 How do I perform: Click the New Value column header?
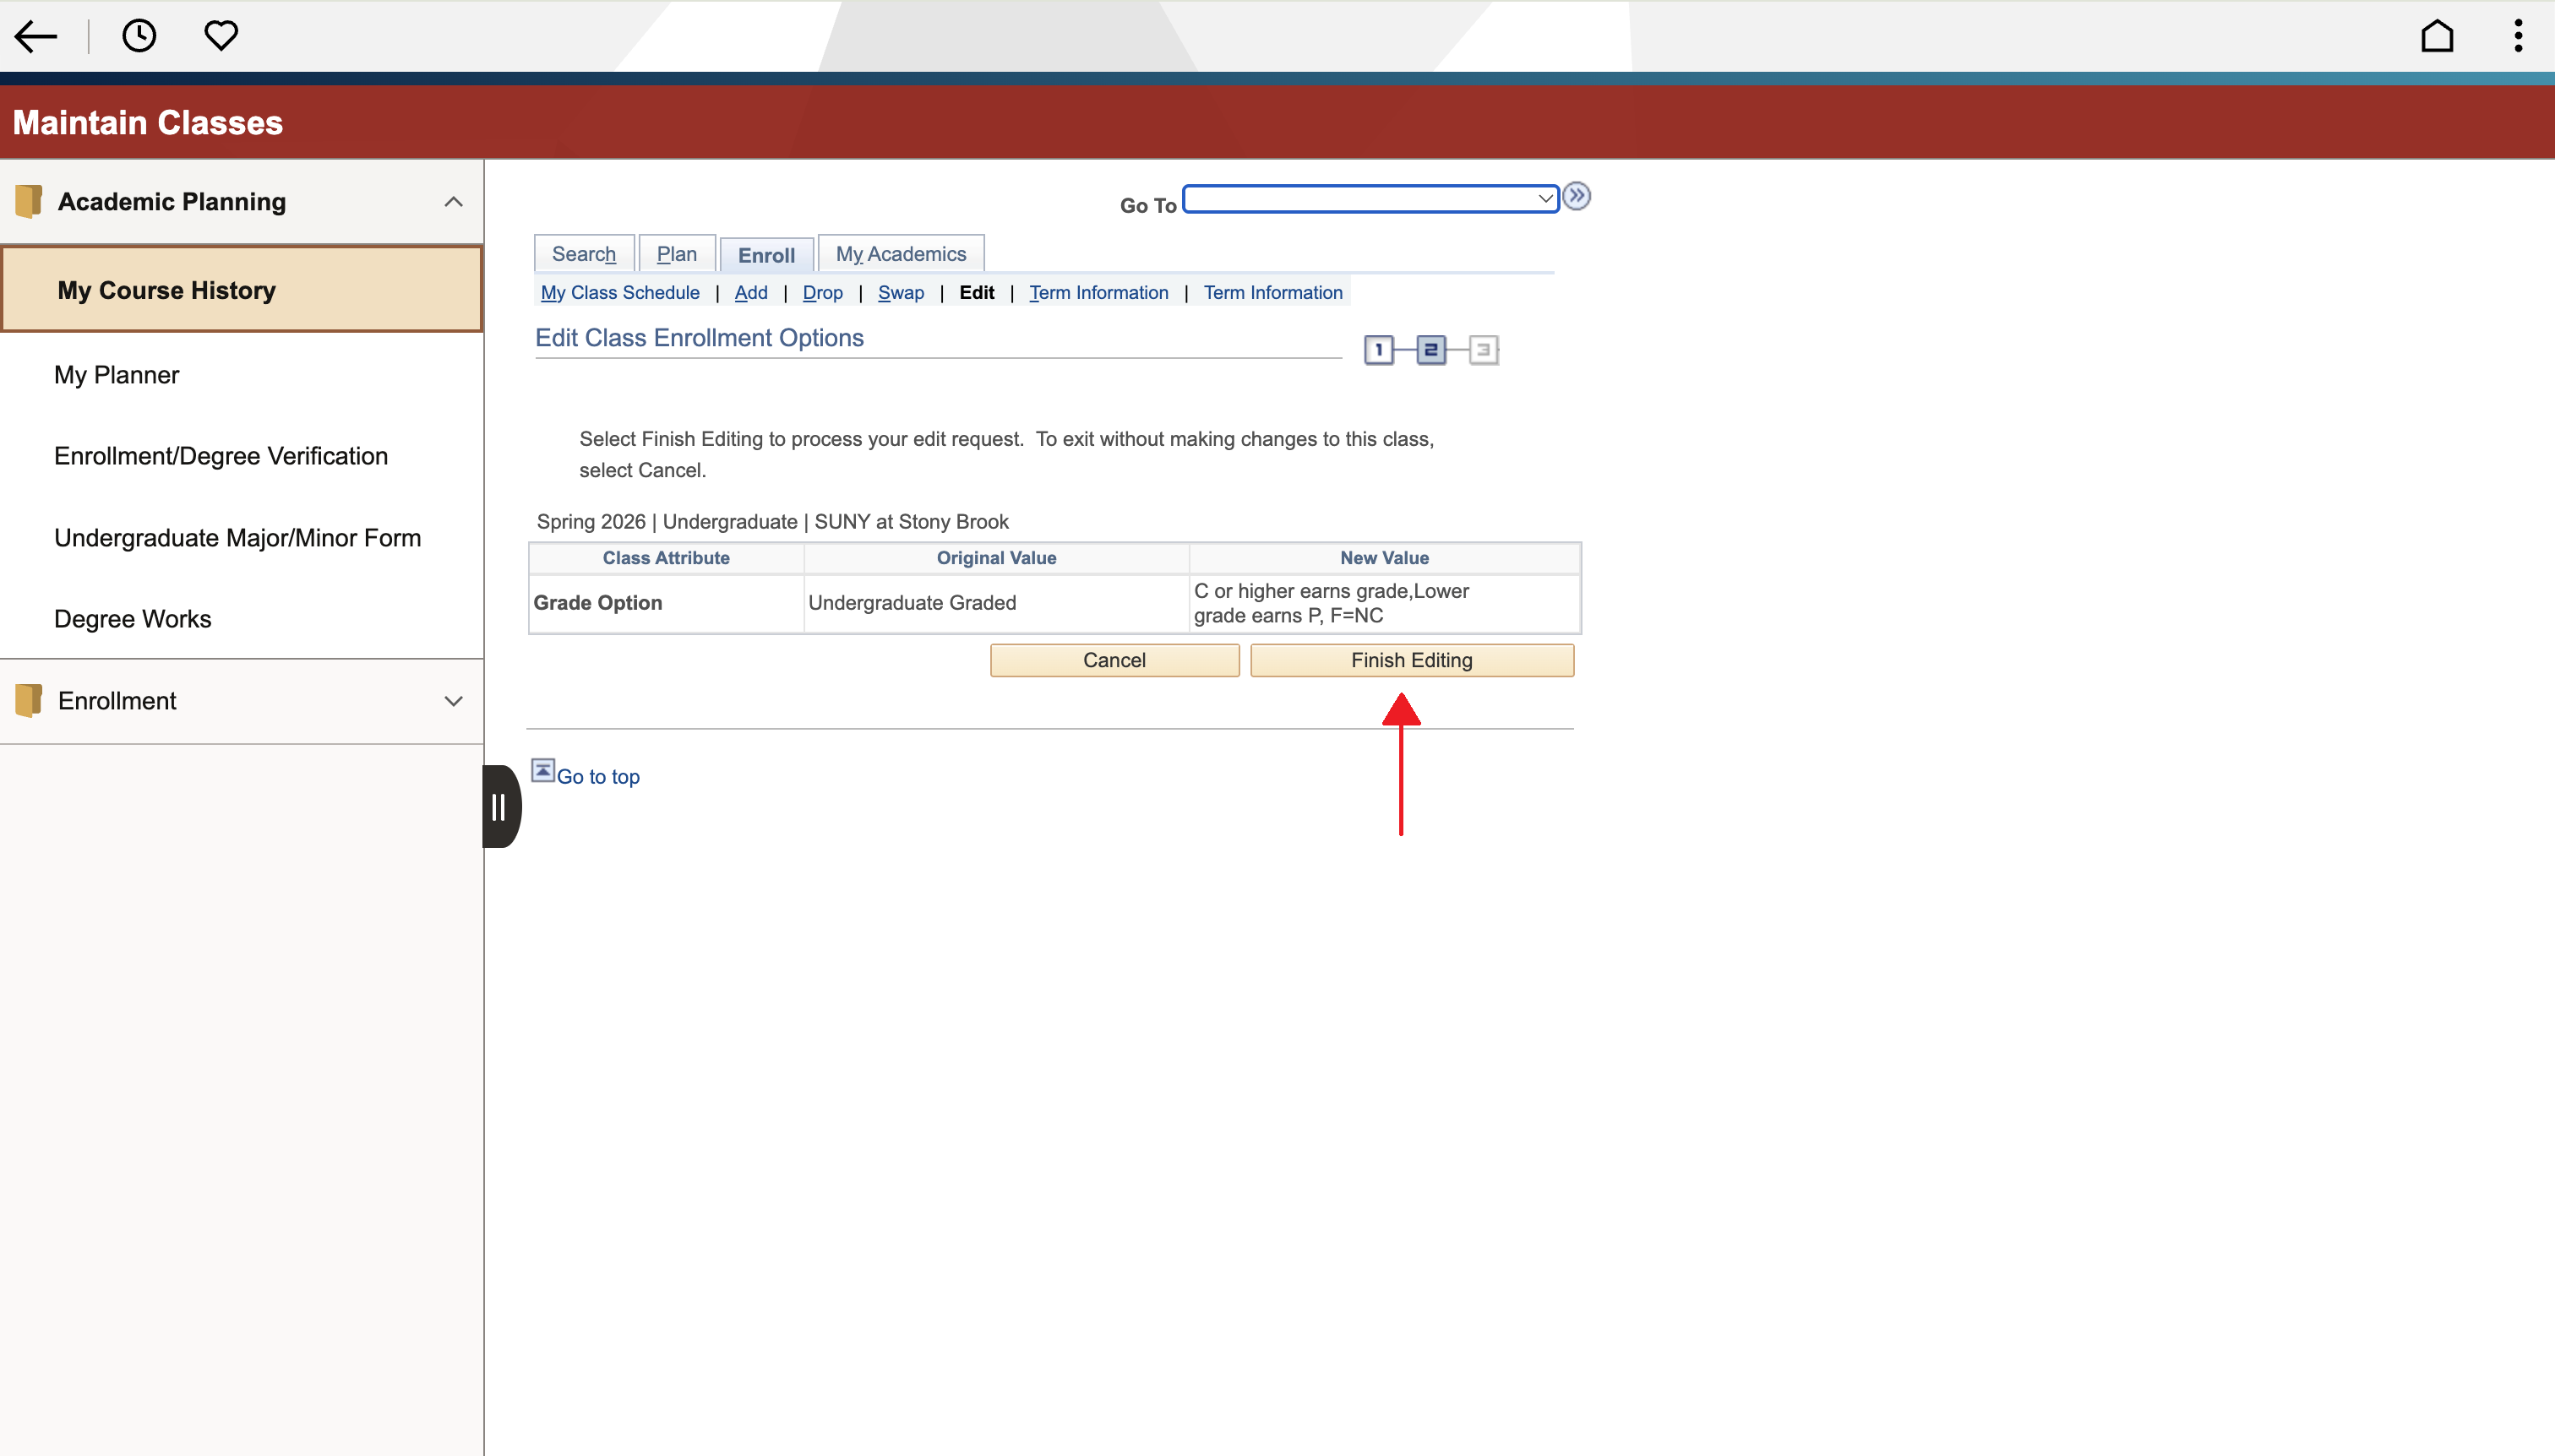(x=1385, y=558)
